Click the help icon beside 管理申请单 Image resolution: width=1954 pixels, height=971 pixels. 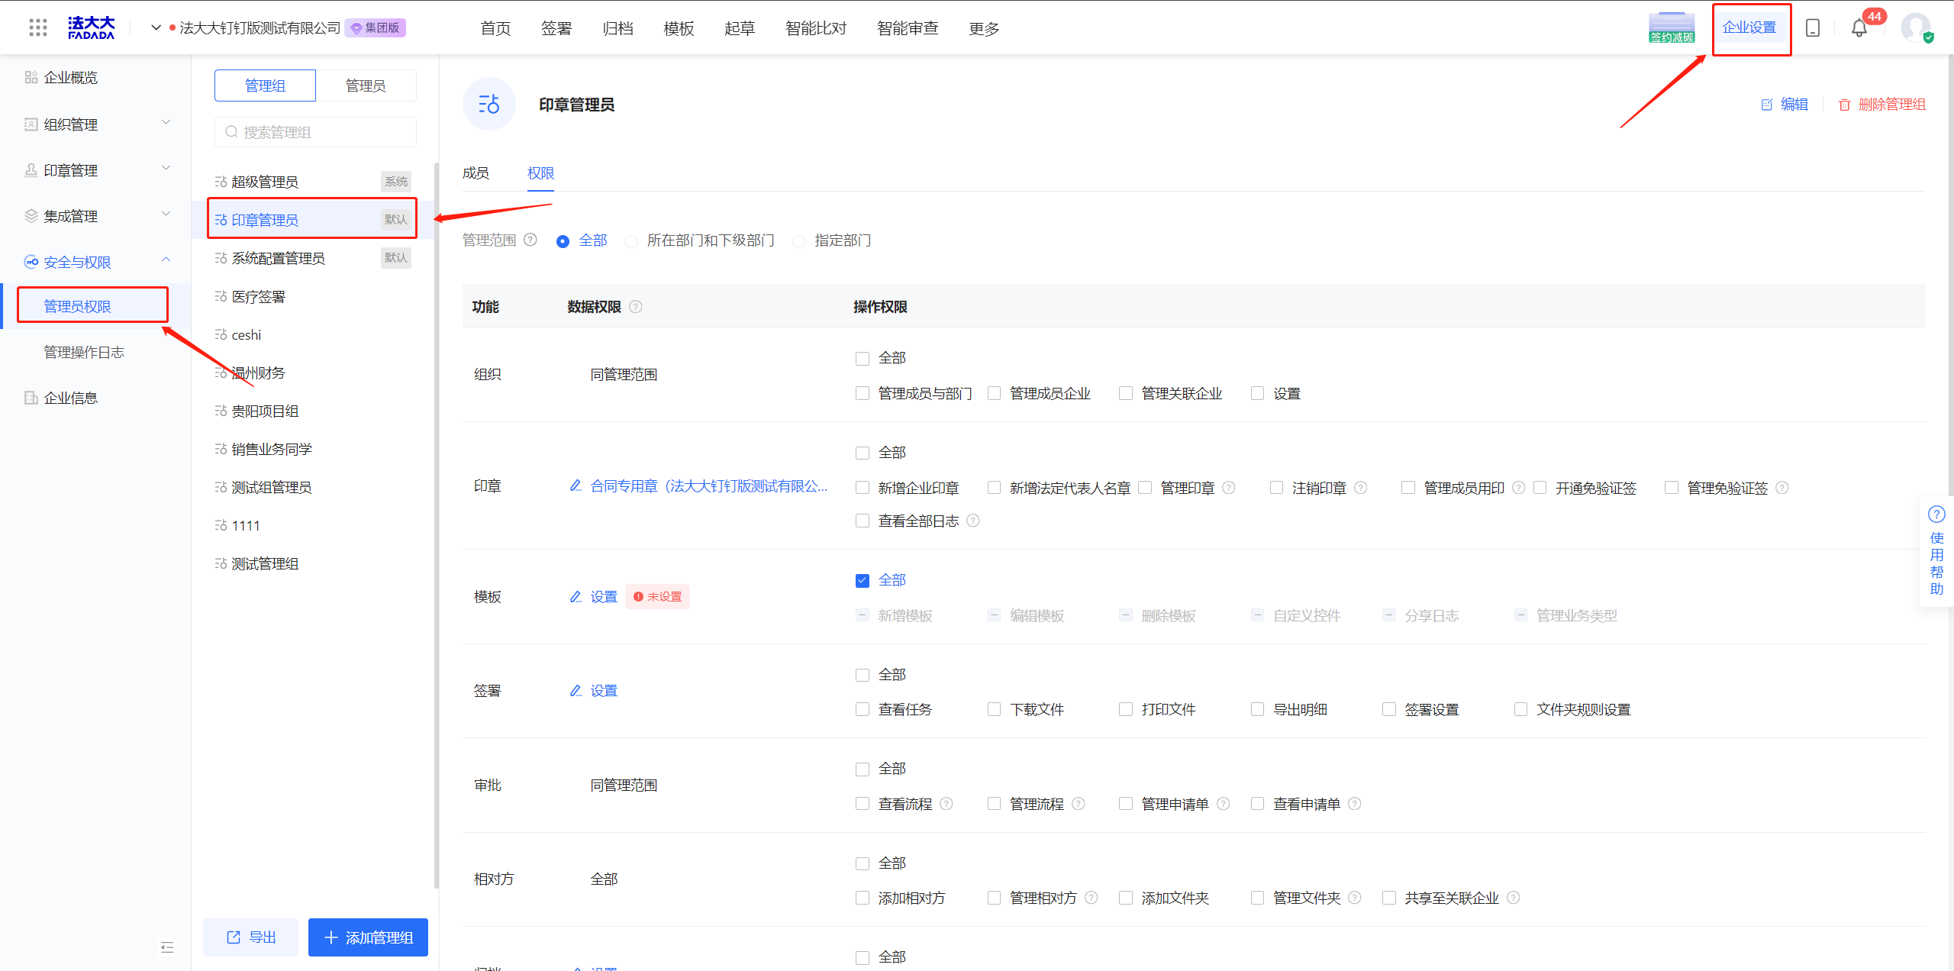(x=1224, y=804)
